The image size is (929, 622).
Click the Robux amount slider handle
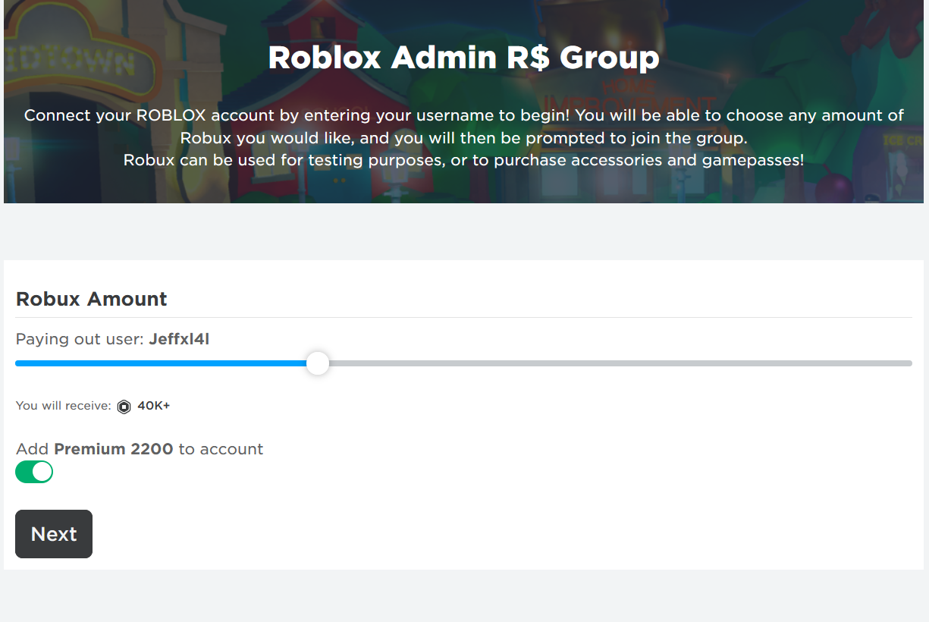click(318, 363)
